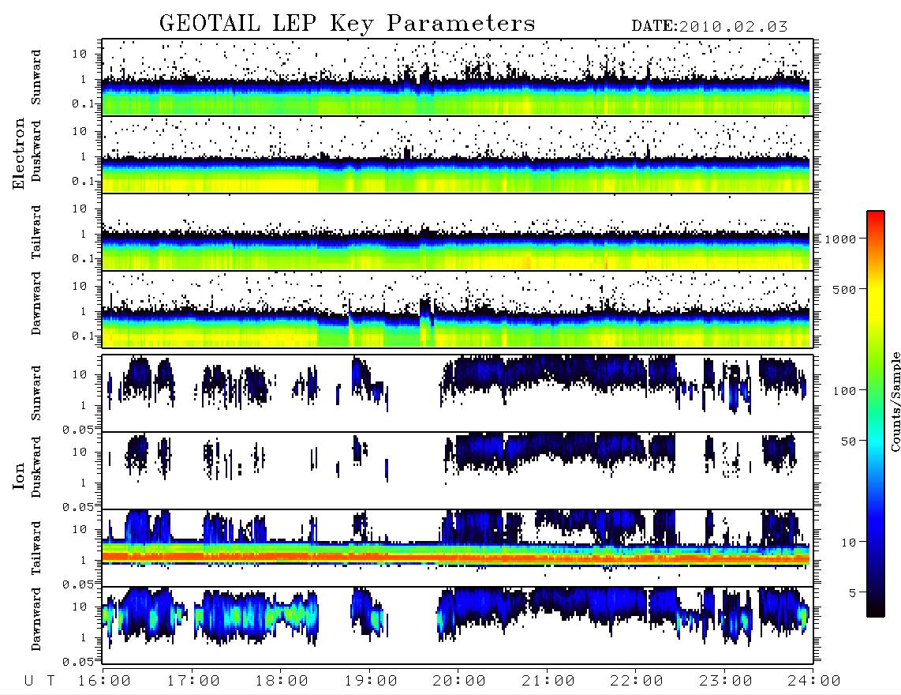
Task: Click the Electron axis group label
Action: click(18, 153)
